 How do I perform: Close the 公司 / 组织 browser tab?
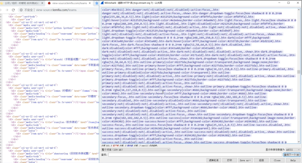pyautogui.click(x=42, y=3)
